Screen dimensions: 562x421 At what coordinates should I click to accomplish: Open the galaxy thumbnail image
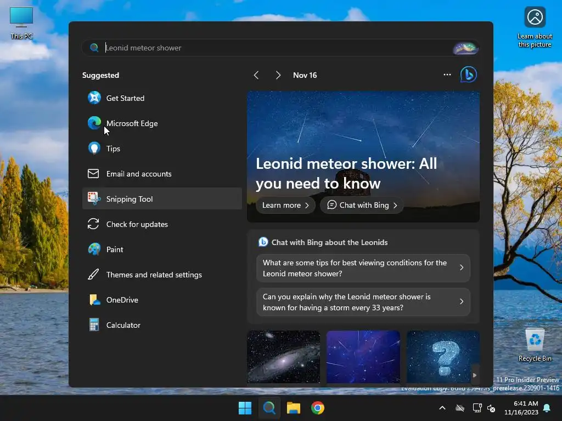pyautogui.click(x=284, y=357)
